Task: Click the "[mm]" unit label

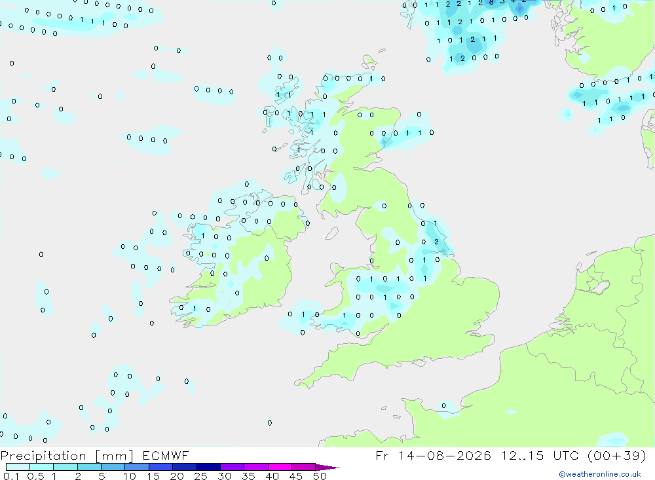Action: click(x=115, y=456)
